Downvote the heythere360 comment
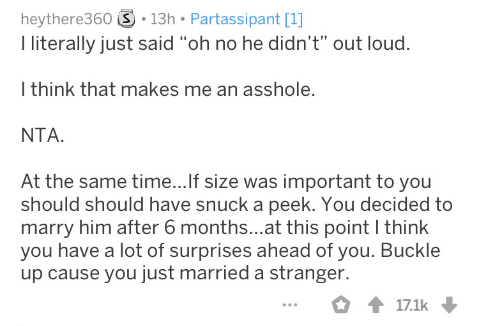Viewport: 479px width, 326px height. click(x=449, y=305)
